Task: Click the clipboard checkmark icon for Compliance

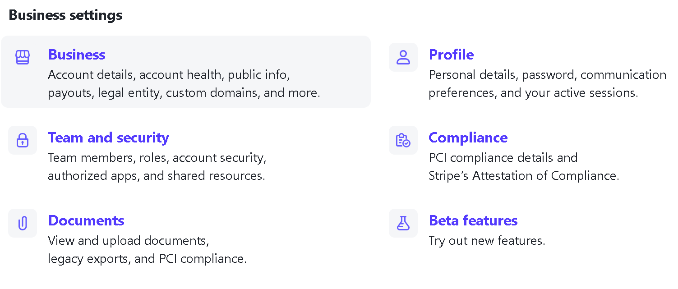Action: 403,140
